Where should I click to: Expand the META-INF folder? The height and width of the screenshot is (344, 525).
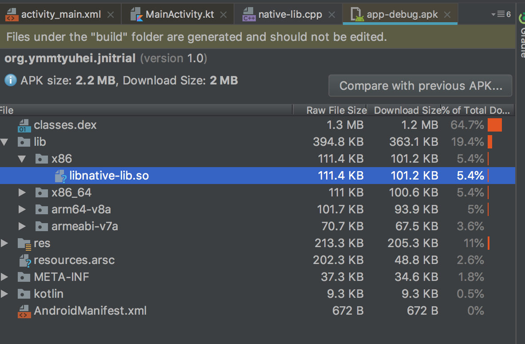[x=5, y=277]
